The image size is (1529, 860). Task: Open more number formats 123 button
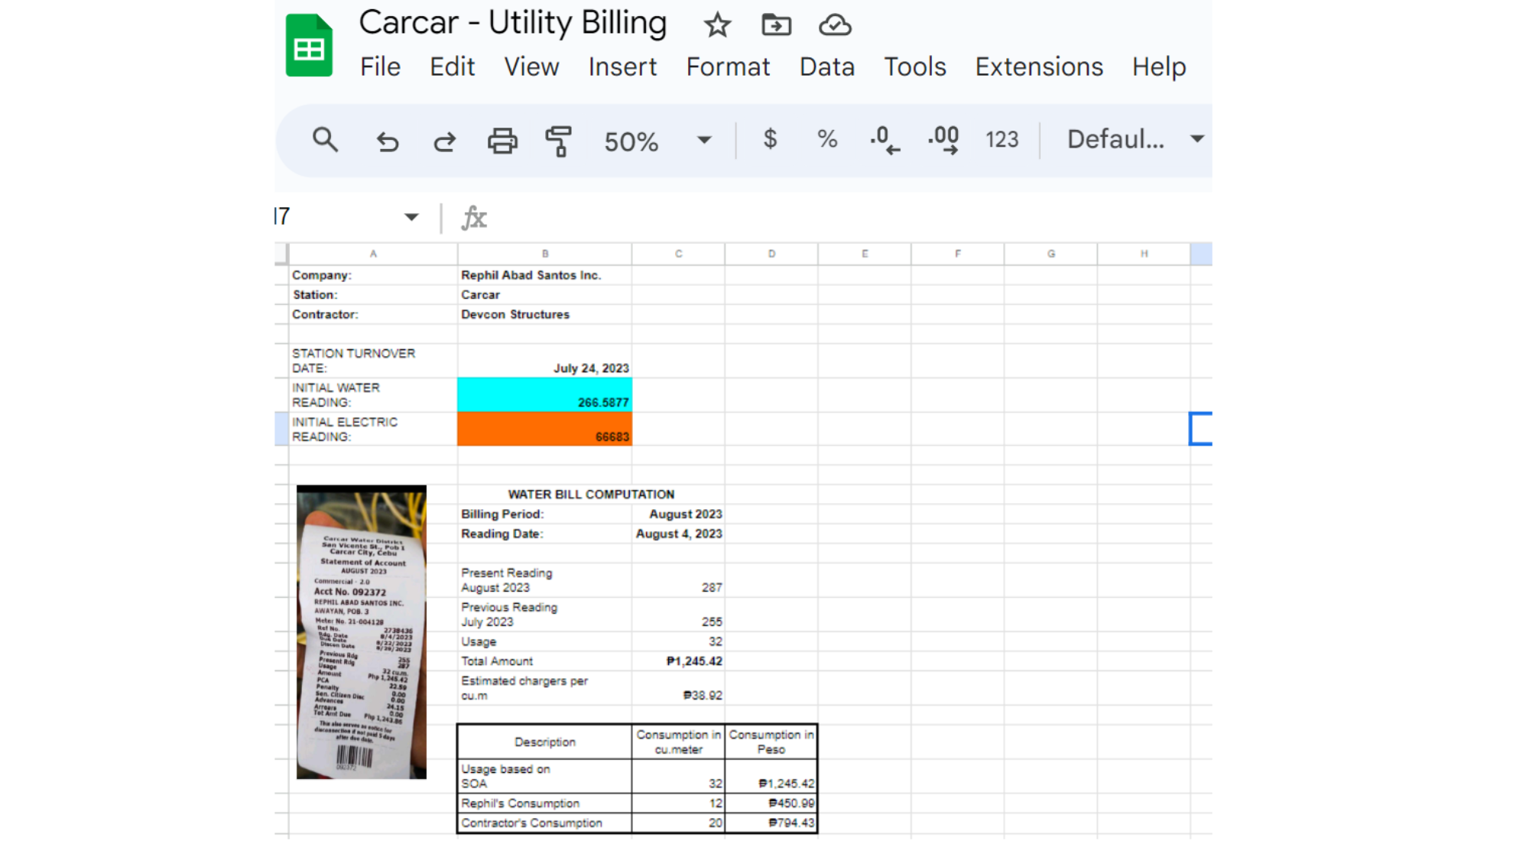pyautogui.click(x=1001, y=139)
